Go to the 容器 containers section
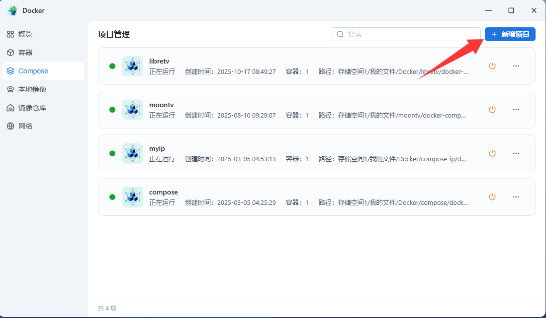This screenshot has height=318, width=546. (43, 53)
